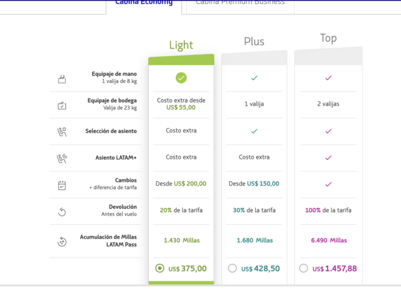This screenshot has height=289, width=401.
Task: Click the Light fare column heading
Action: coord(181,45)
